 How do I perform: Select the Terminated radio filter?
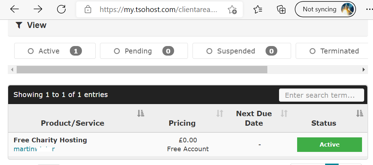[x=313, y=51]
